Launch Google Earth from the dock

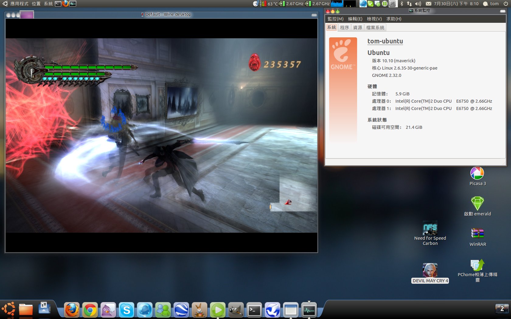click(181, 310)
